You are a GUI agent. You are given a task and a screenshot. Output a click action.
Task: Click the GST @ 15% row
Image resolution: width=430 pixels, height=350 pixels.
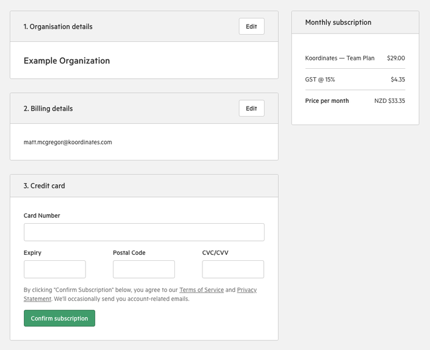coord(355,80)
